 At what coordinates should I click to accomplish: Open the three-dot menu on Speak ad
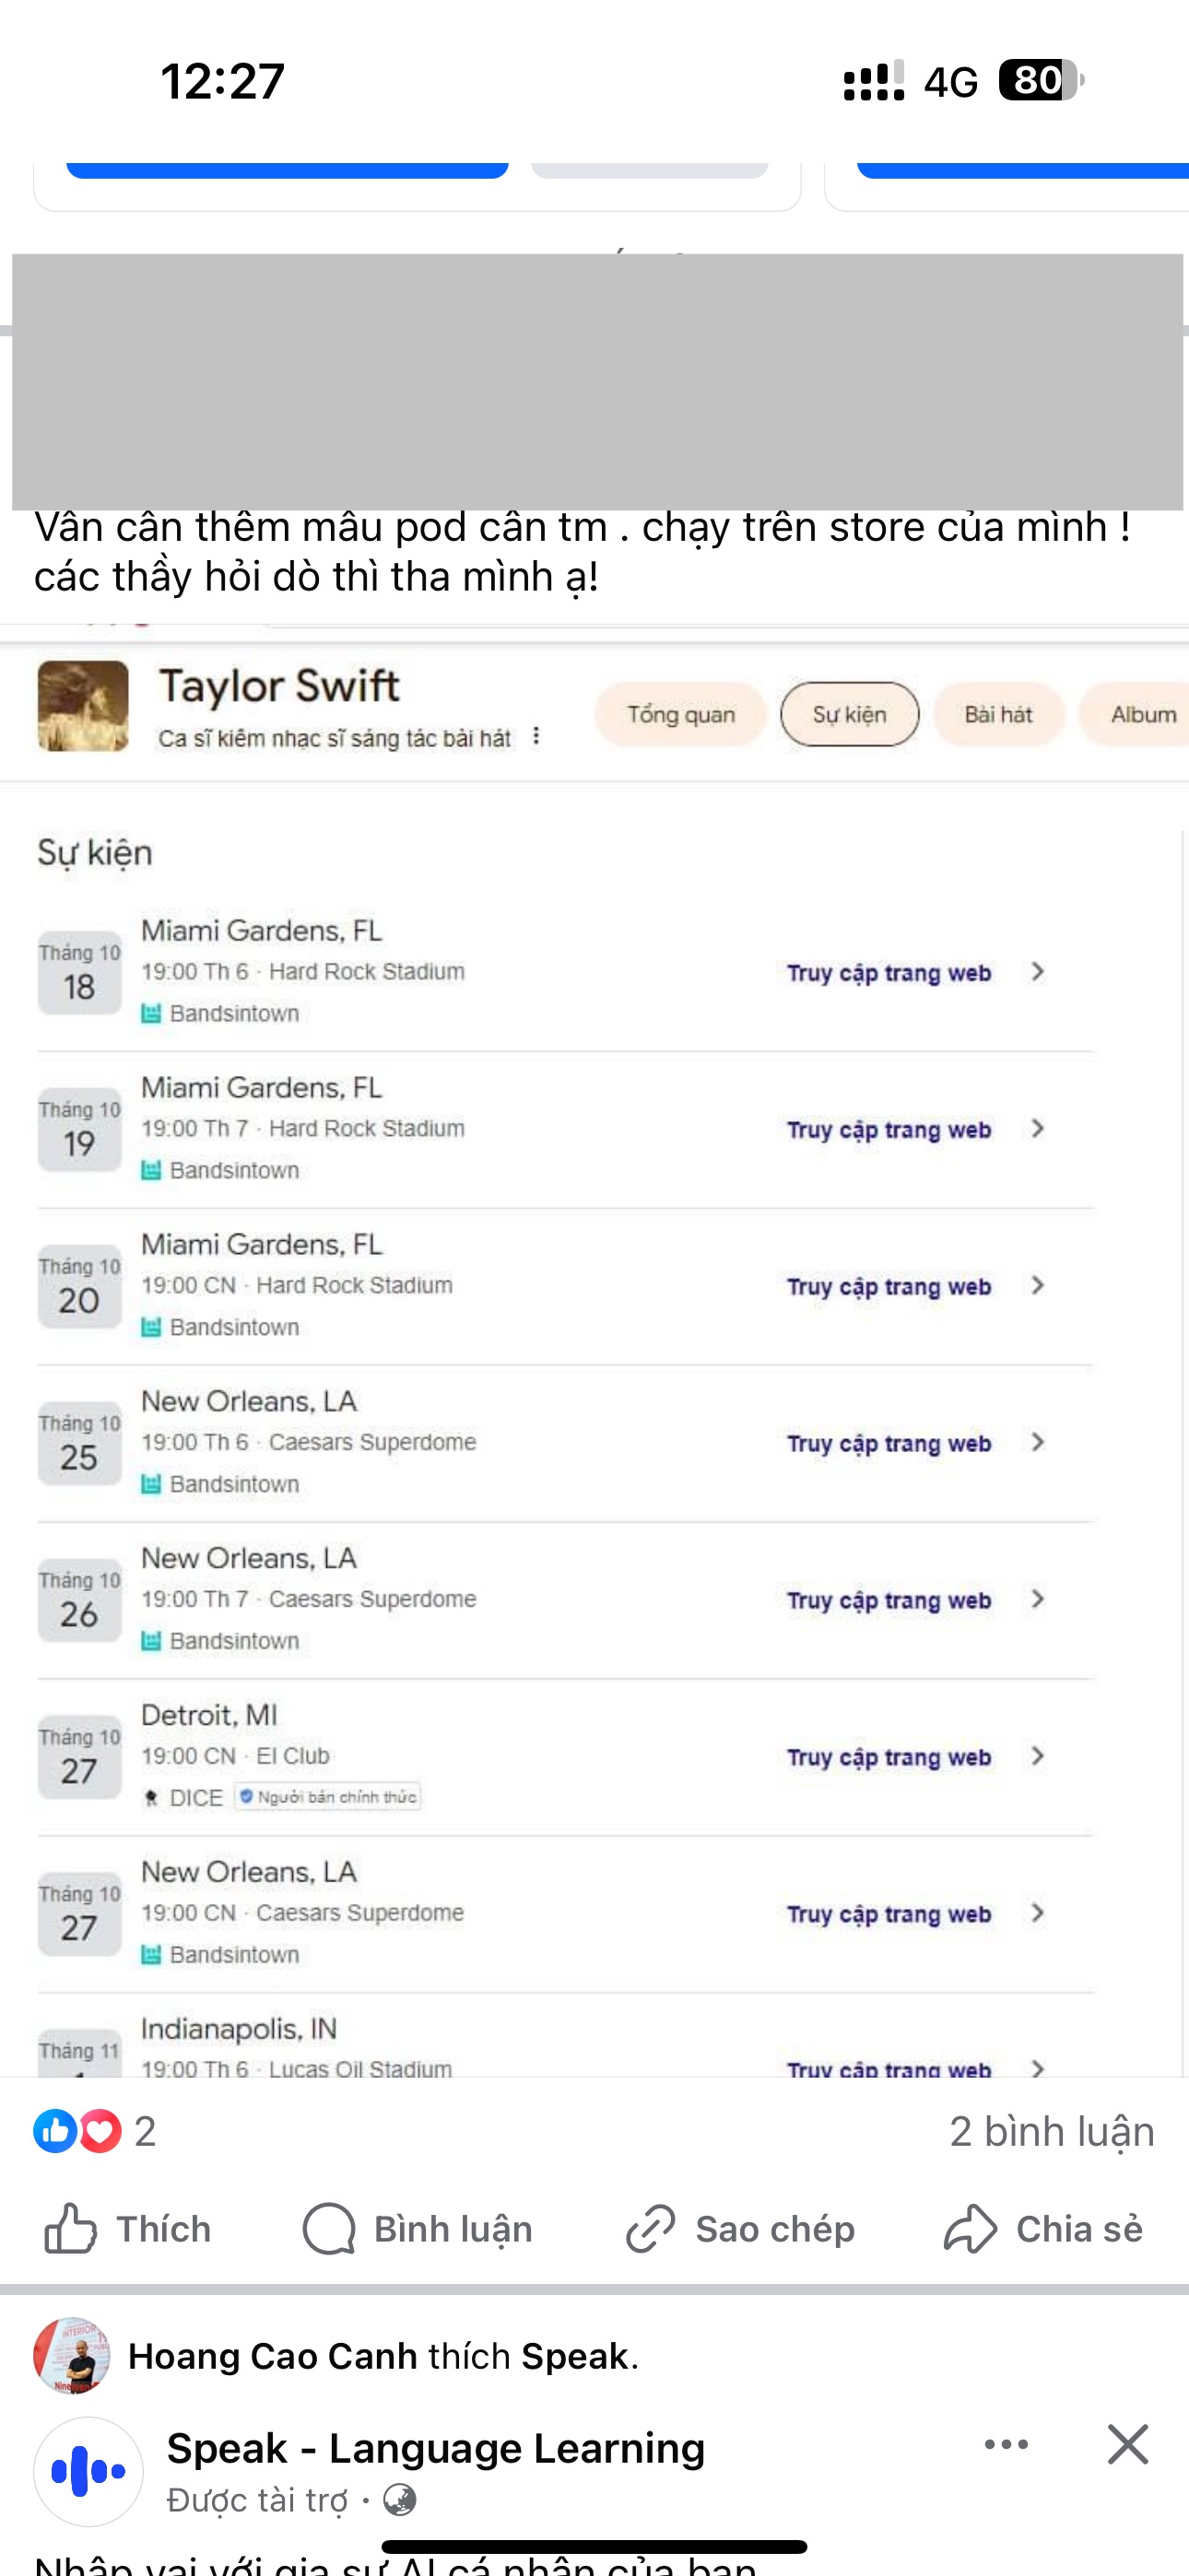pyautogui.click(x=1006, y=2445)
